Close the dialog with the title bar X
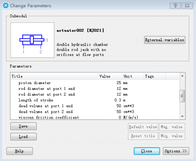 click(187, 6)
